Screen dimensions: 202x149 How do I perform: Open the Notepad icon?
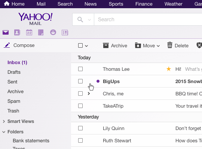[41, 32]
